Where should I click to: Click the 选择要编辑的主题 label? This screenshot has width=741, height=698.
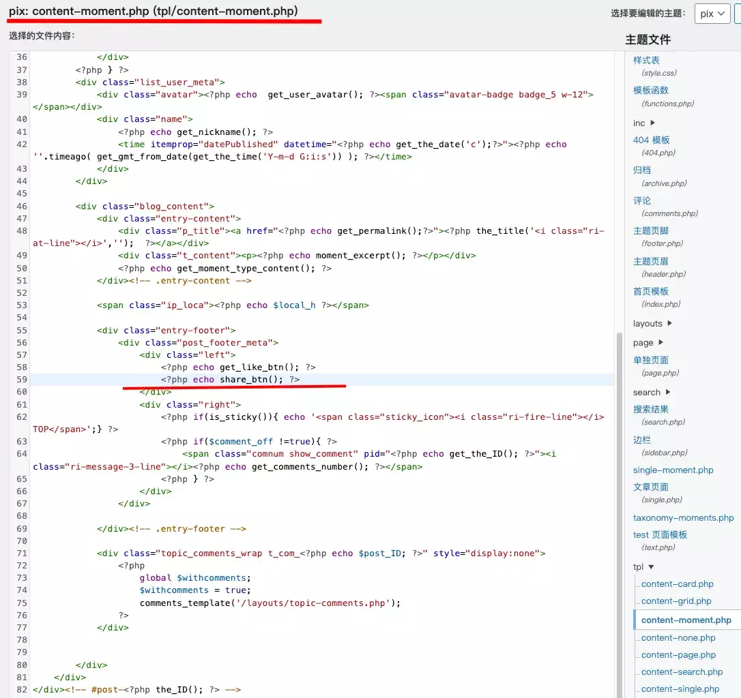648,13
